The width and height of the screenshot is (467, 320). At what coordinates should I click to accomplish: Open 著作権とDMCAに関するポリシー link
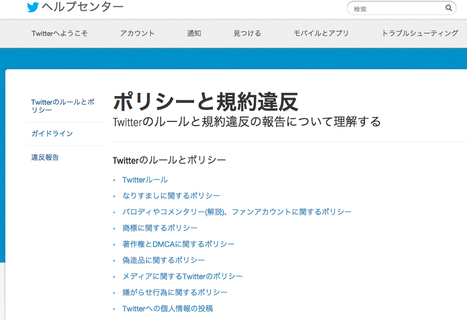click(x=178, y=244)
